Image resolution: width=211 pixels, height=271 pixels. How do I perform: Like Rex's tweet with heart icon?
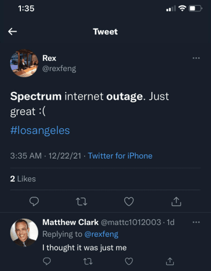point(129,202)
